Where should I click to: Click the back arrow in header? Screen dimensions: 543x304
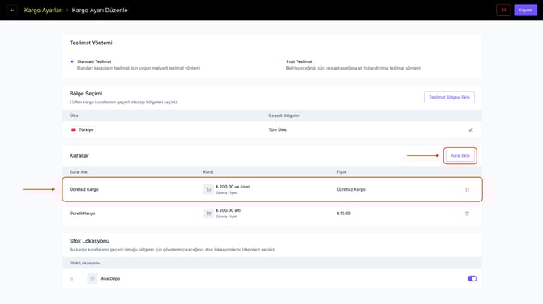pos(12,10)
